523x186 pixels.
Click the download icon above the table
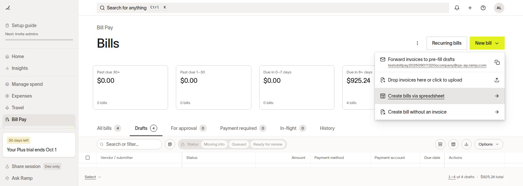[x=466, y=144]
